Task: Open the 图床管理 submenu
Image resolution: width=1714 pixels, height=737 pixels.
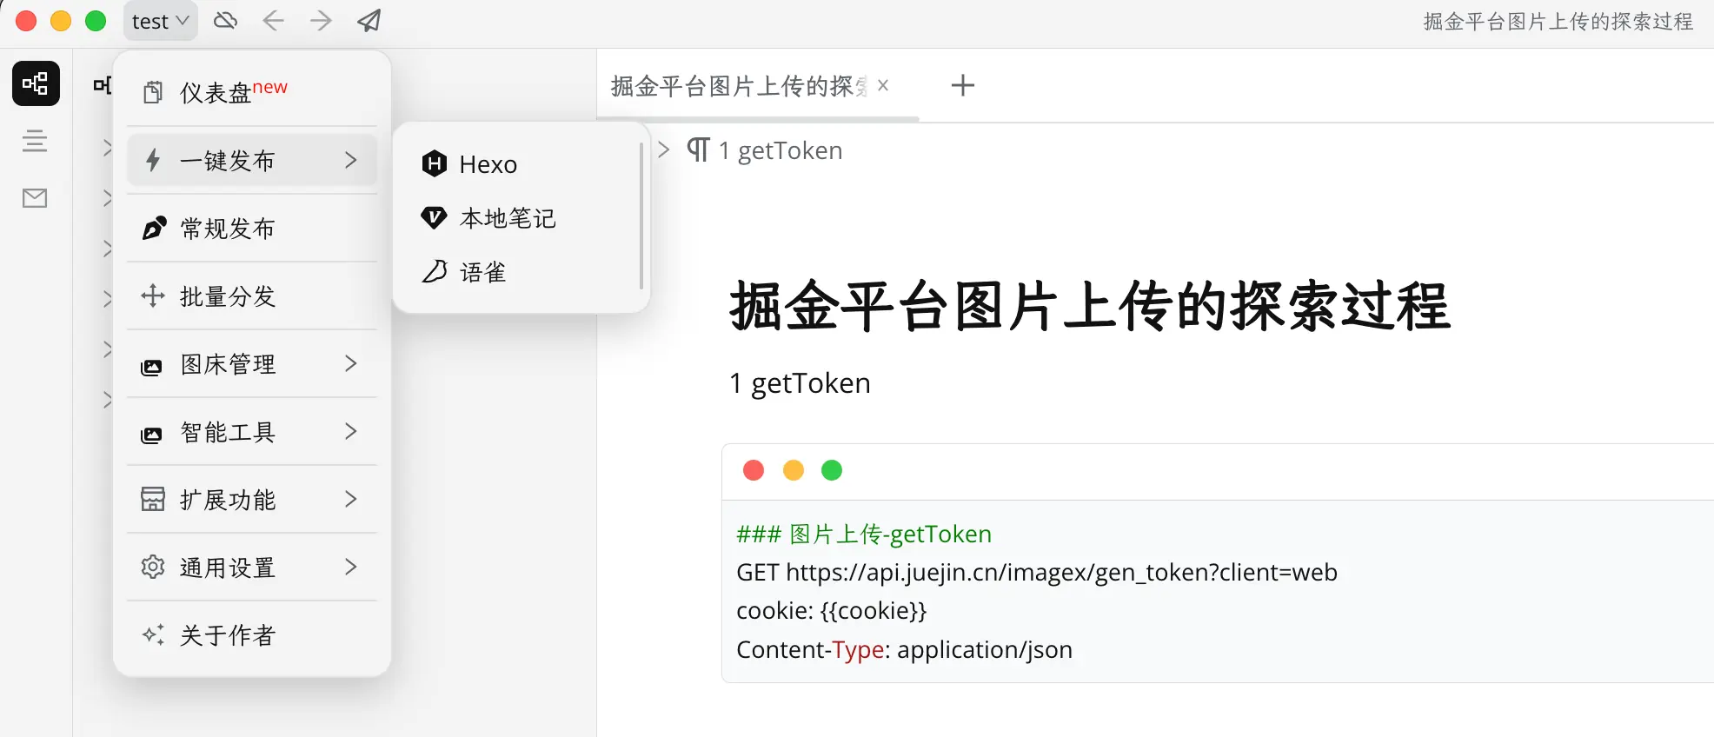Action: point(252,363)
